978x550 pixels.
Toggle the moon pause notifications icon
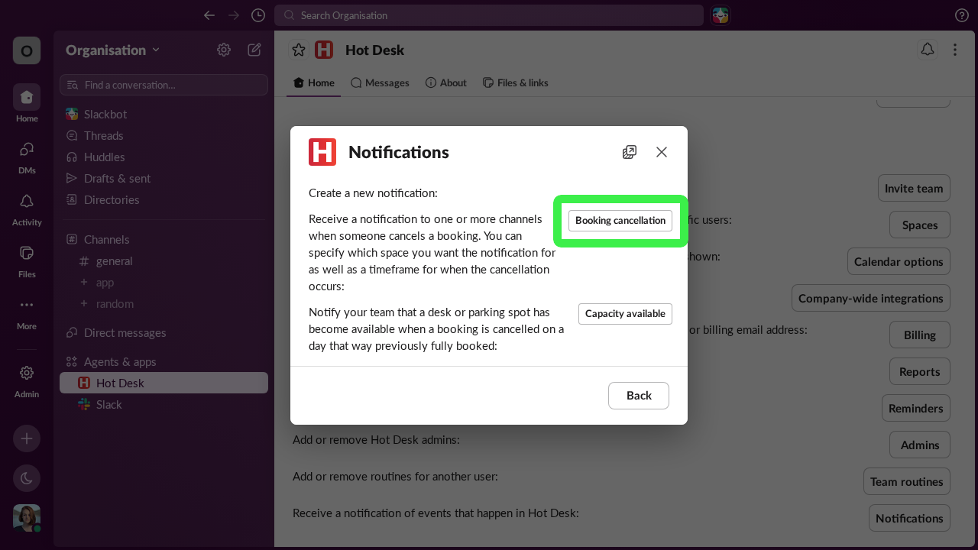(27, 478)
